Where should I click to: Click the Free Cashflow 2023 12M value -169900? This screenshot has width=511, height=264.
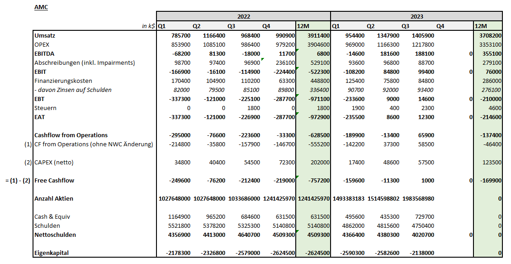tap(490, 180)
